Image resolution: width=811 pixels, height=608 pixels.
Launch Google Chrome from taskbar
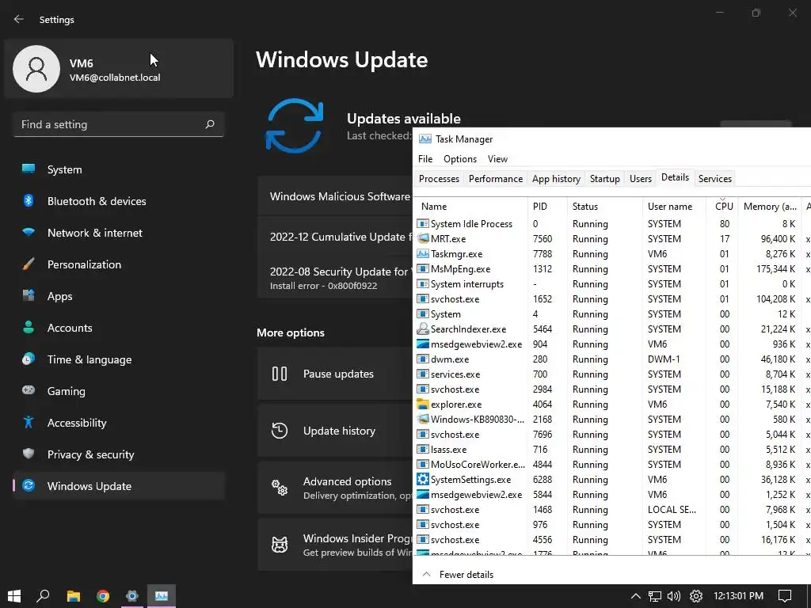103,596
